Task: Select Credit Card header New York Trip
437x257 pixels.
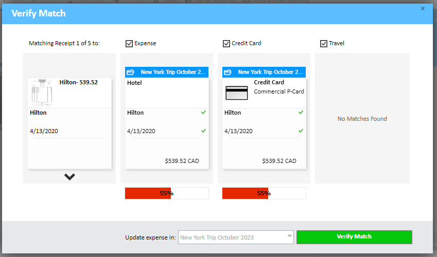Action: click(x=270, y=72)
